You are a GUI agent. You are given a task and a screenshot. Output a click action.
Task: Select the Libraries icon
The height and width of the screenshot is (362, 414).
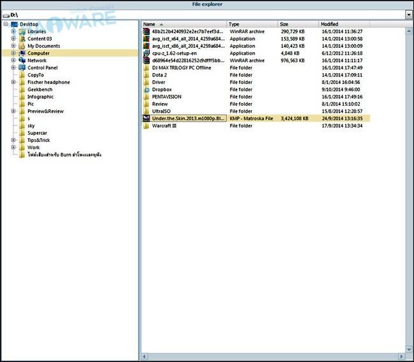[x=22, y=32]
